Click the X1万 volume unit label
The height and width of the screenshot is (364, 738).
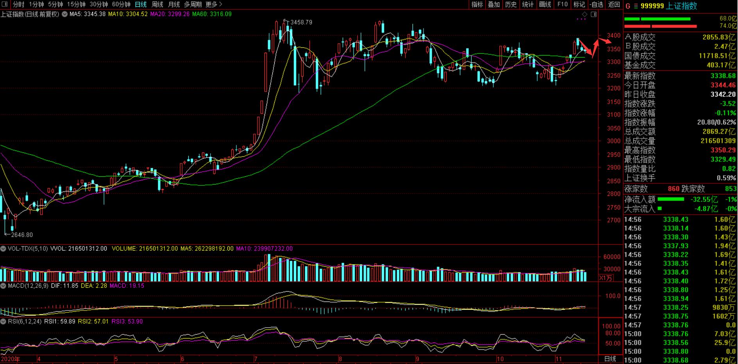(x=606, y=278)
